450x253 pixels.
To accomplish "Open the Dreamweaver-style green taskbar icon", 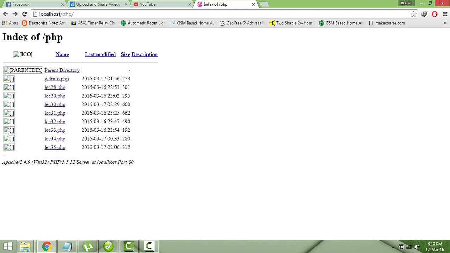I will [x=108, y=246].
